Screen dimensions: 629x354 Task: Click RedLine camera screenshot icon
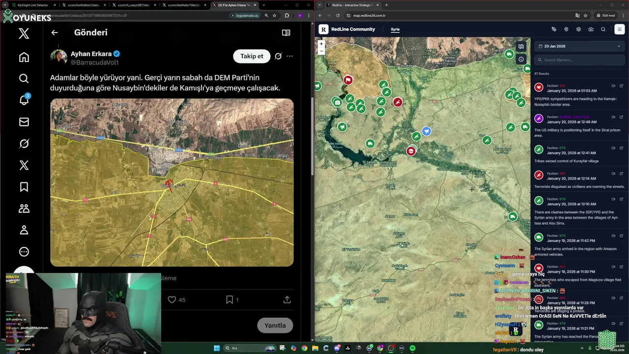point(591,29)
